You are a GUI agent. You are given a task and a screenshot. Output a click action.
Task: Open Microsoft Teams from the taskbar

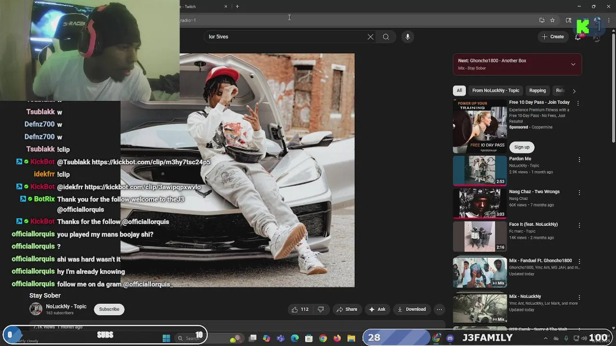pyautogui.click(x=281, y=338)
